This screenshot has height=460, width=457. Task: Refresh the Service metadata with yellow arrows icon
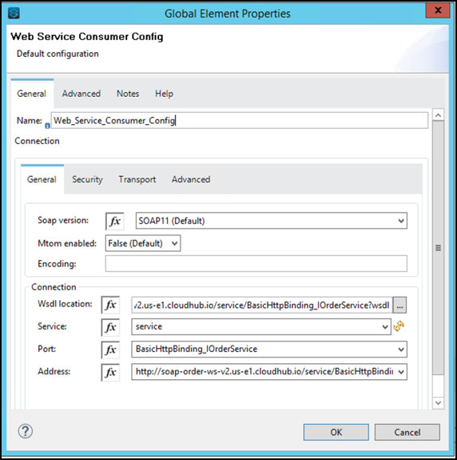point(399,326)
